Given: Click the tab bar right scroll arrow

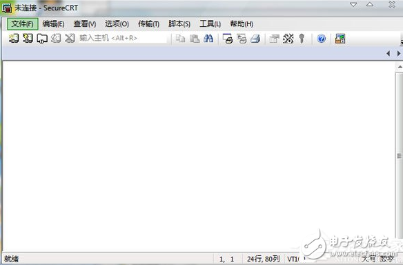Looking at the screenshot, I should [x=399, y=53].
